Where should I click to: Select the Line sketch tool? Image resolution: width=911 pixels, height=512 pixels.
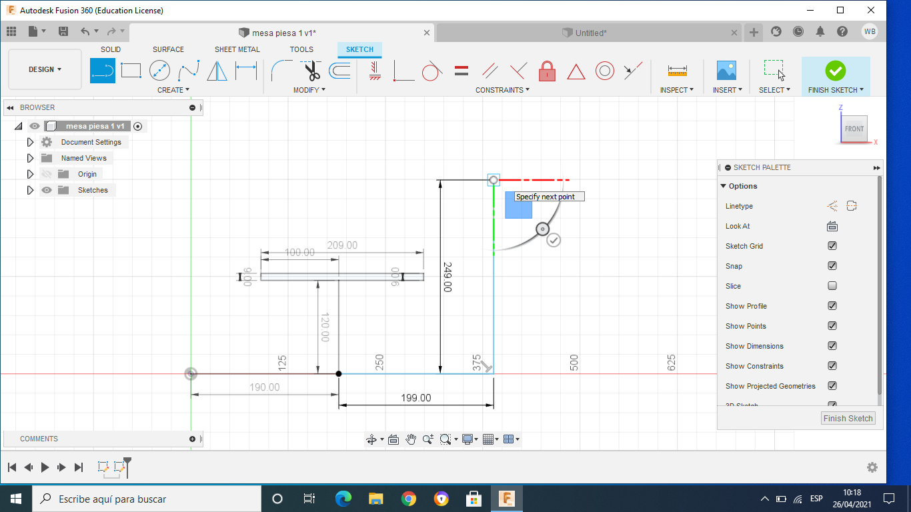click(103, 70)
